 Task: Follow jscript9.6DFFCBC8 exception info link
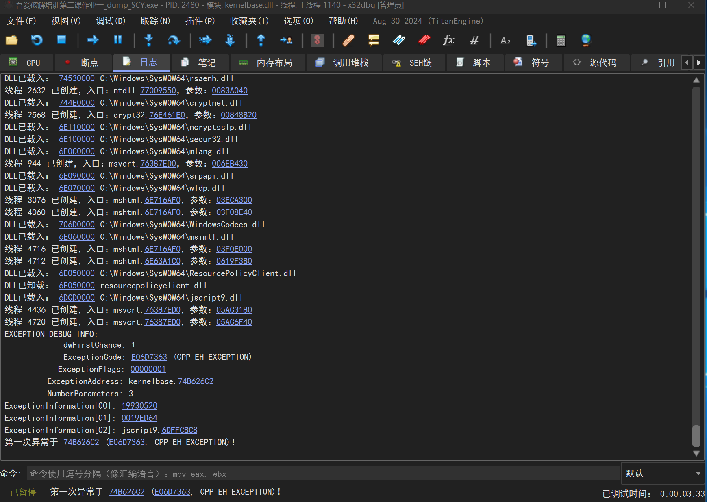(x=179, y=430)
